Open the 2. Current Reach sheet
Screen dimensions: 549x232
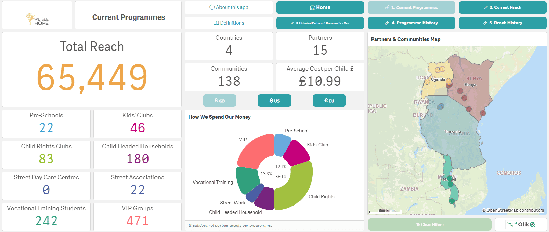coord(503,7)
